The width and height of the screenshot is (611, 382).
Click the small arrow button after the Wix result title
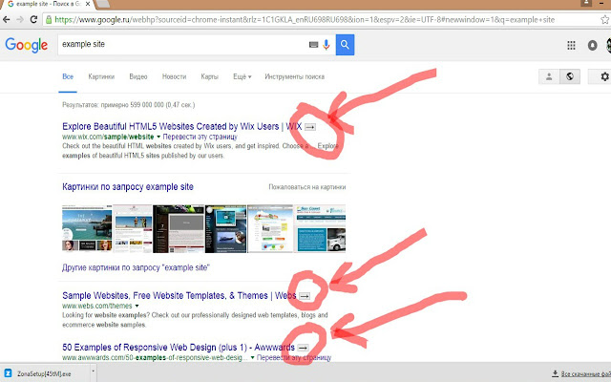pyautogui.click(x=310, y=127)
